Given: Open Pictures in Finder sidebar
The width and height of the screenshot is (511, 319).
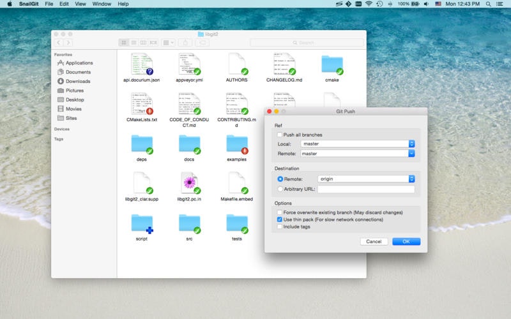Looking at the screenshot, I should tap(70, 91).
